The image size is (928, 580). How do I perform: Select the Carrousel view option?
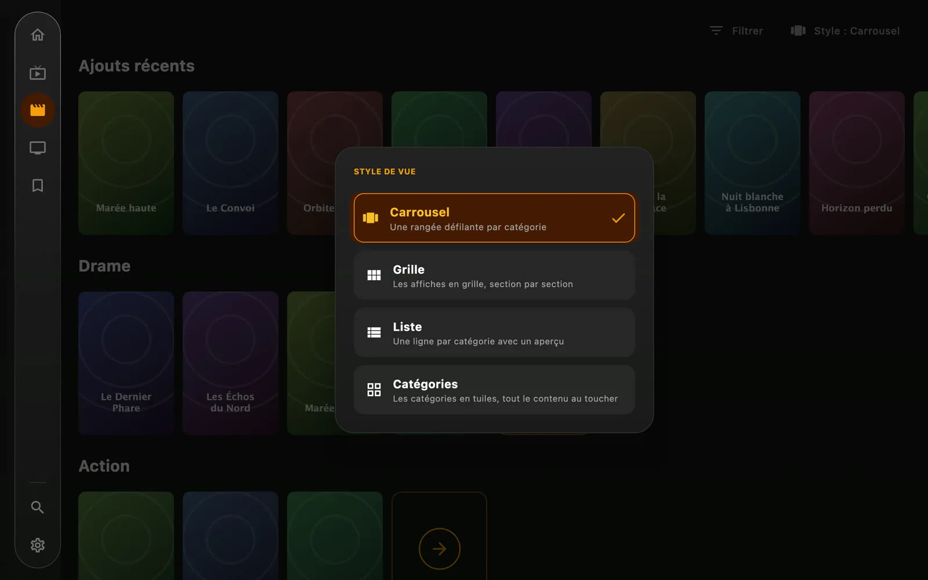(x=494, y=218)
